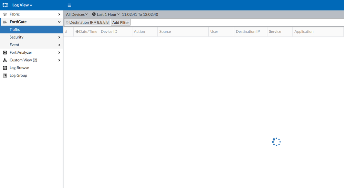This screenshot has width=344, height=188.
Task: Click the time range 11:02:41 To 12:02:40
Action: [x=140, y=14]
